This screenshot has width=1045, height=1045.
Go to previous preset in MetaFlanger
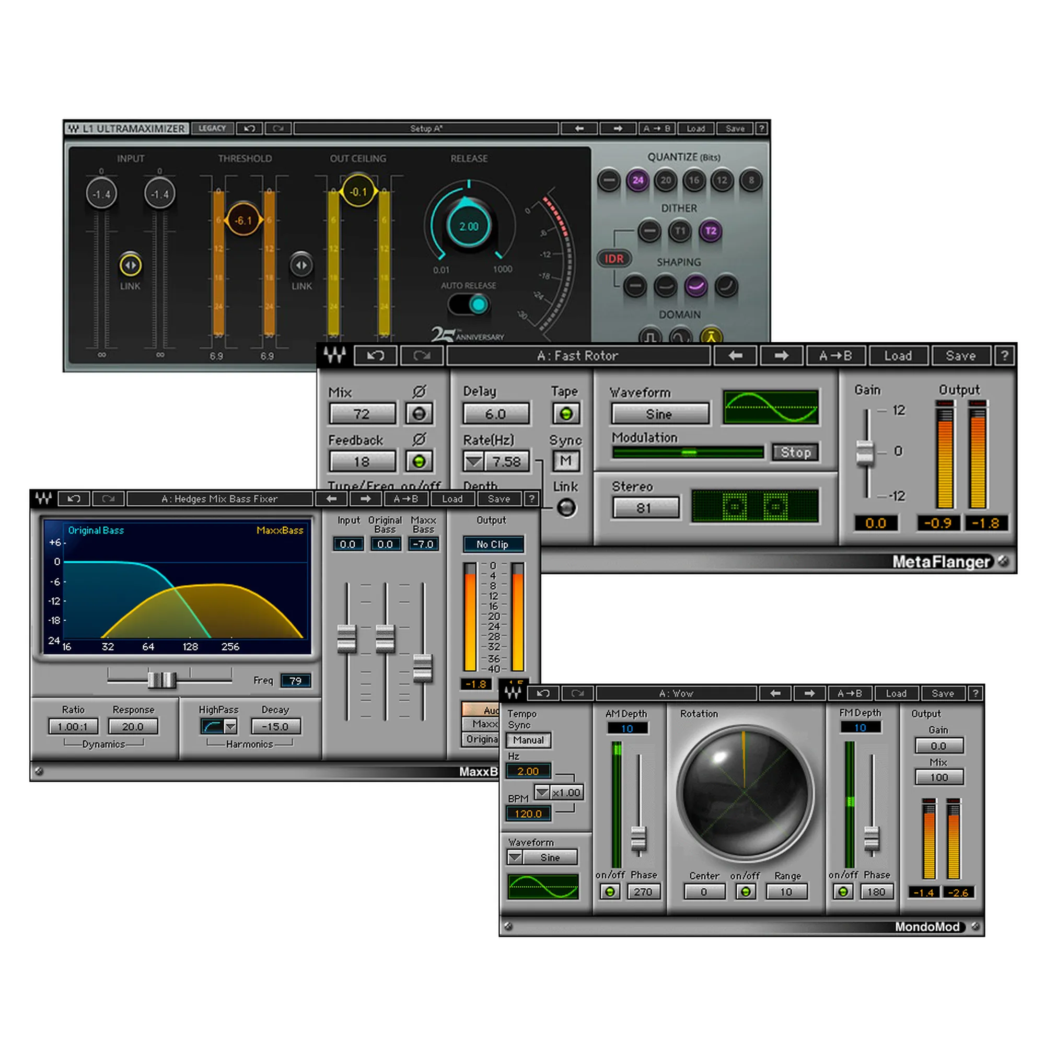735,355
